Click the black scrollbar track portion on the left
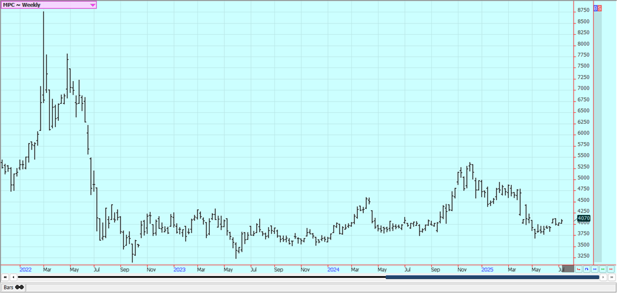Viewport: 617px width, 293px height. tap(202, 277)
